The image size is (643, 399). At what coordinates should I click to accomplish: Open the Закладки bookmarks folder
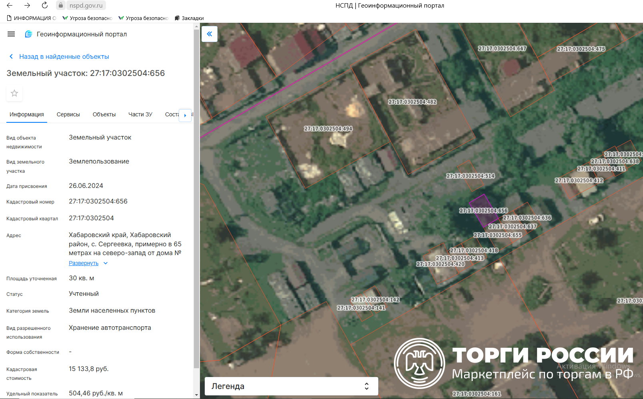click(x=189, y=18)
